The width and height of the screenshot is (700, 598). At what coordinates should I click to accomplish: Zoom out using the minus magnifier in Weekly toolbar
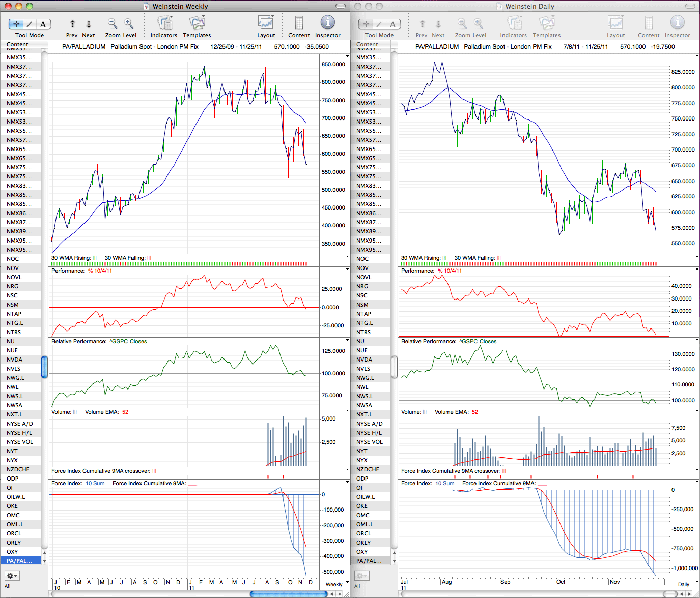(x=113, y=24)
